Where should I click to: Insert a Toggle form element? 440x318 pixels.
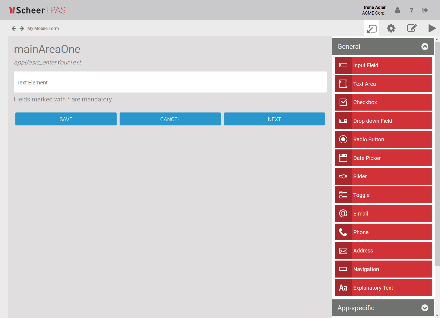[x=383, y=195]
